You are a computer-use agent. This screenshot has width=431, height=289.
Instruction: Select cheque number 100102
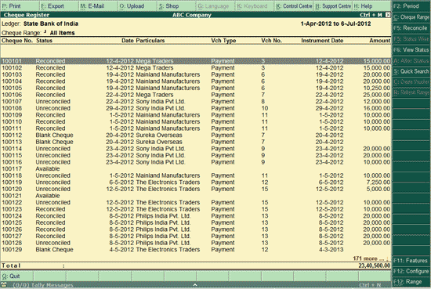pos(12,68)
